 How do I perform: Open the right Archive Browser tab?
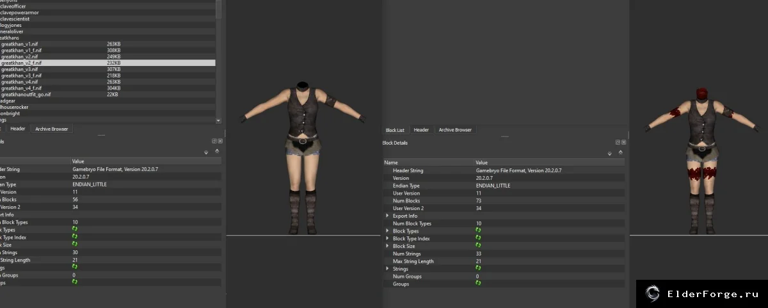[454, 130]
